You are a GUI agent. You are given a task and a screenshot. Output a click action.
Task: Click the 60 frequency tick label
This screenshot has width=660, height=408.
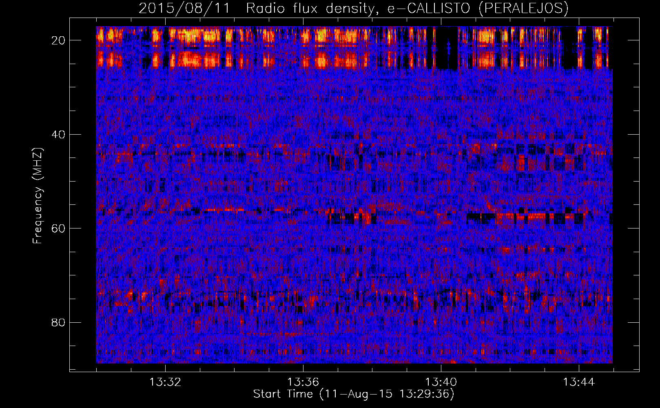(x=58, y=228)
